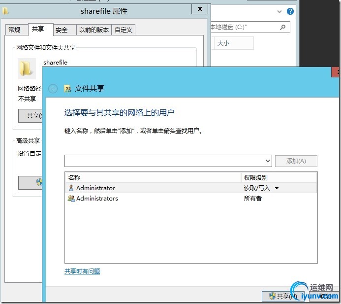Click the sharefile folder name label
341x304 pixels.
(55, 63)
